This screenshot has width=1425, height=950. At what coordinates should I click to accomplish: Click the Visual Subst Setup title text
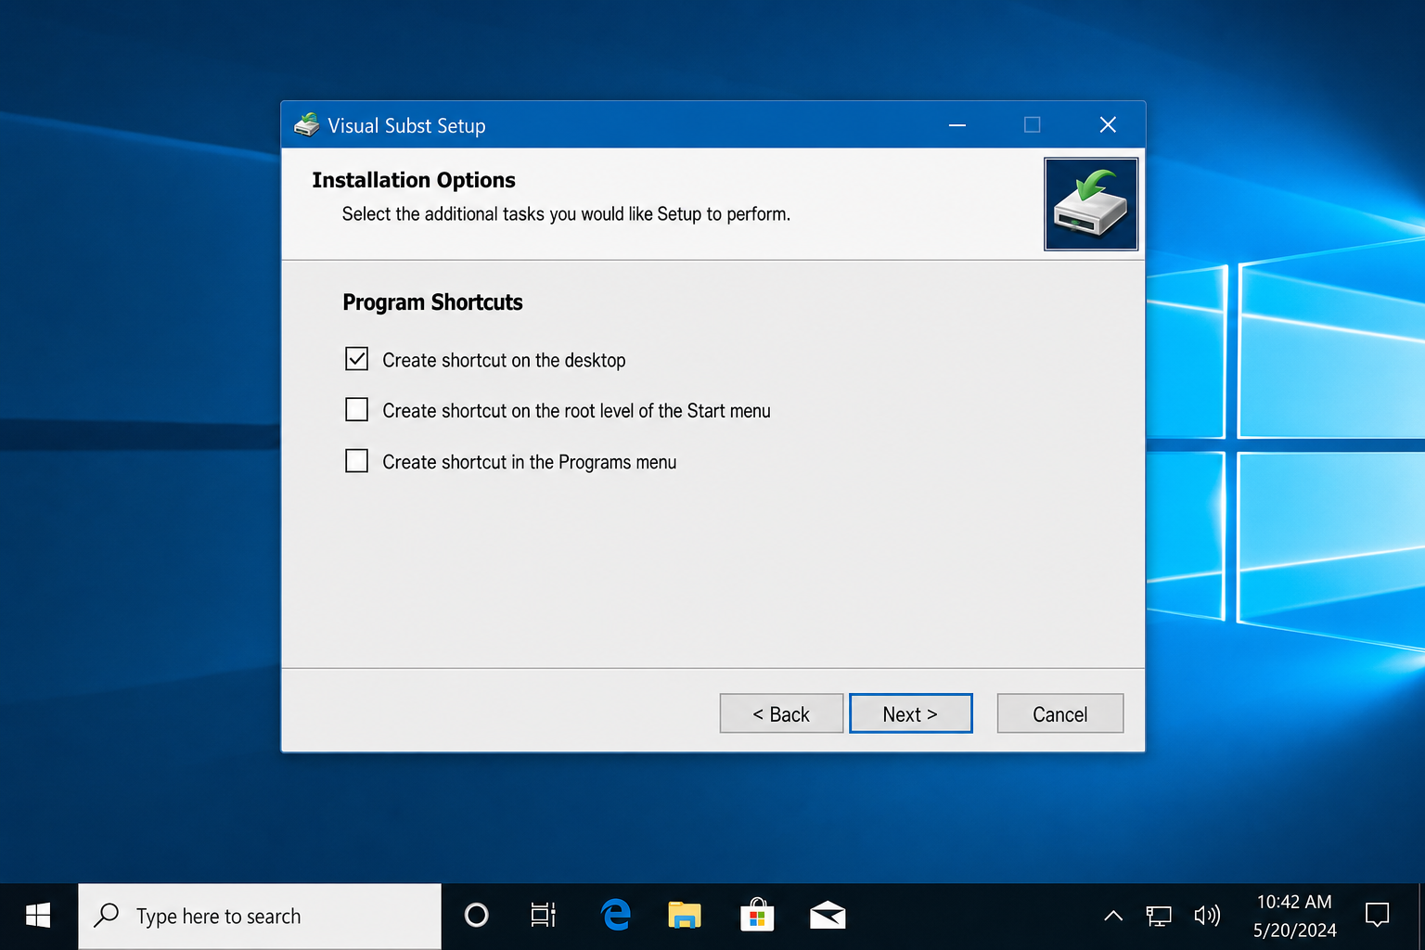406,126
